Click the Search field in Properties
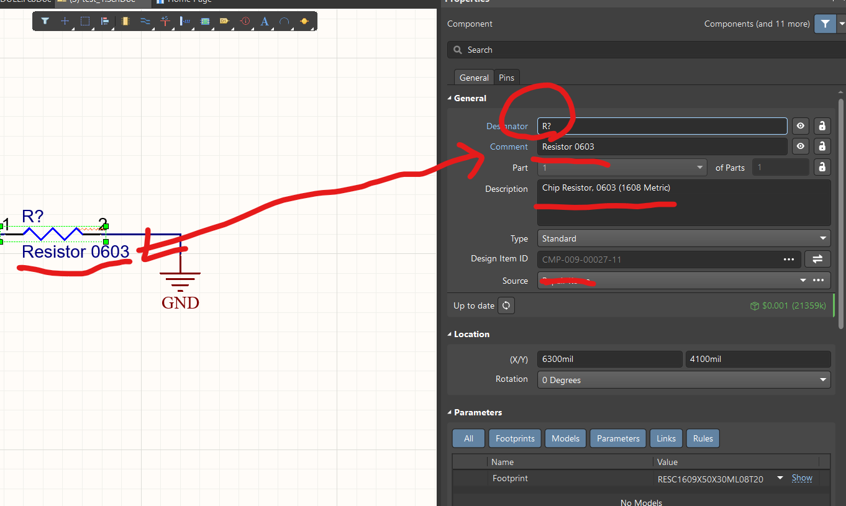Image resolution: width=846 pixels, height=506 pixels. tap(646, 50)
